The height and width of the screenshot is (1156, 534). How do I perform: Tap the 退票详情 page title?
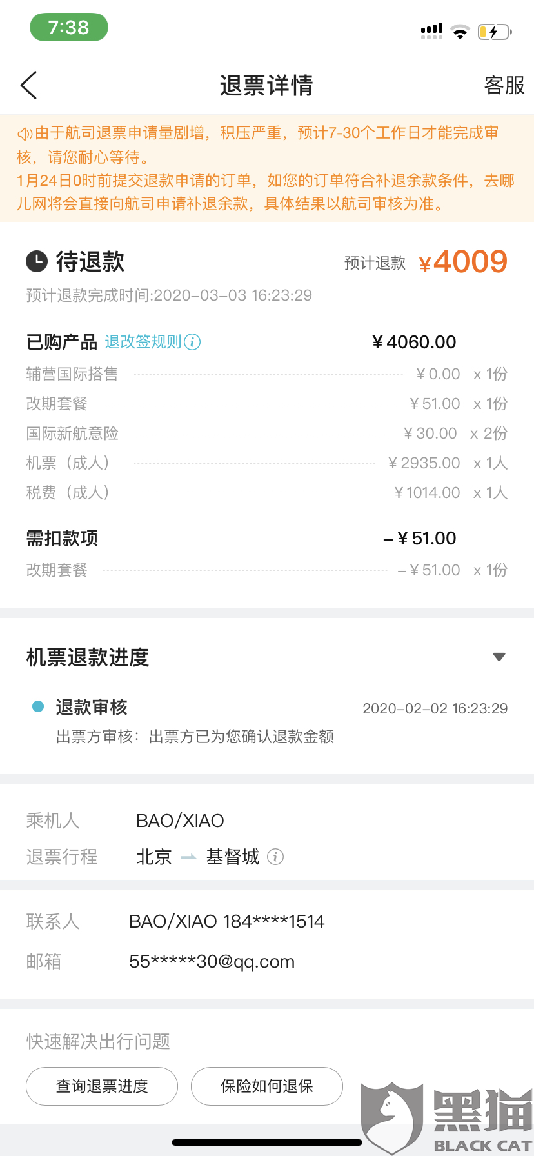(x=266, y=85)
